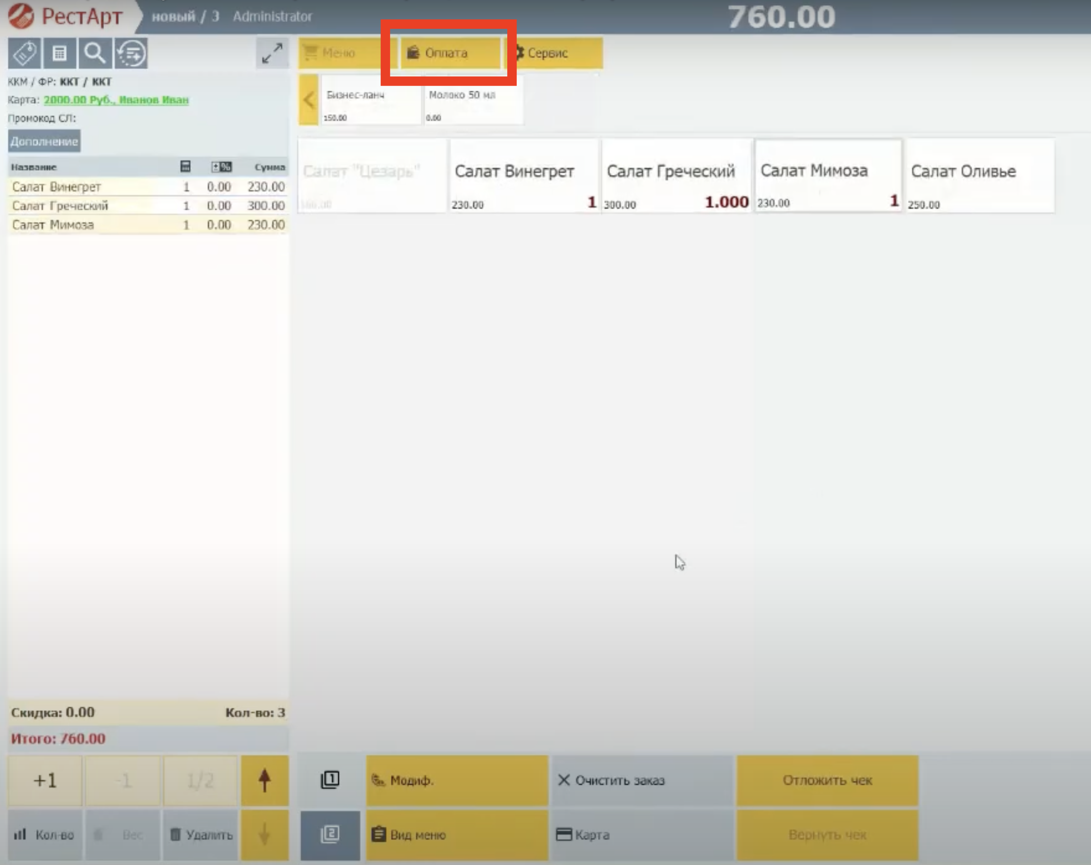Select the Бизнес-ланч category tile
The width and height of the screenshot is (1091, 865).
(371, 100)
